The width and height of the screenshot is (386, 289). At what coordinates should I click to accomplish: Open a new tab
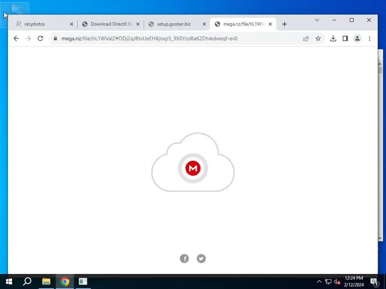click(285, 24)
